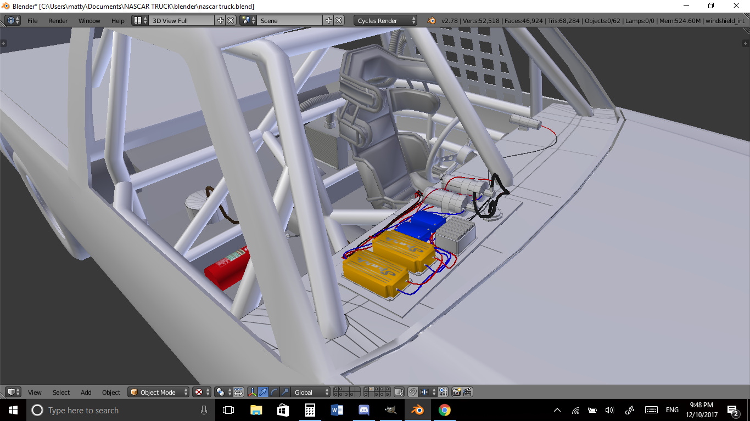The height and width of the screenshot is (421, 750).
Task: Open the Windows Start menu
Action: point(13,410)
